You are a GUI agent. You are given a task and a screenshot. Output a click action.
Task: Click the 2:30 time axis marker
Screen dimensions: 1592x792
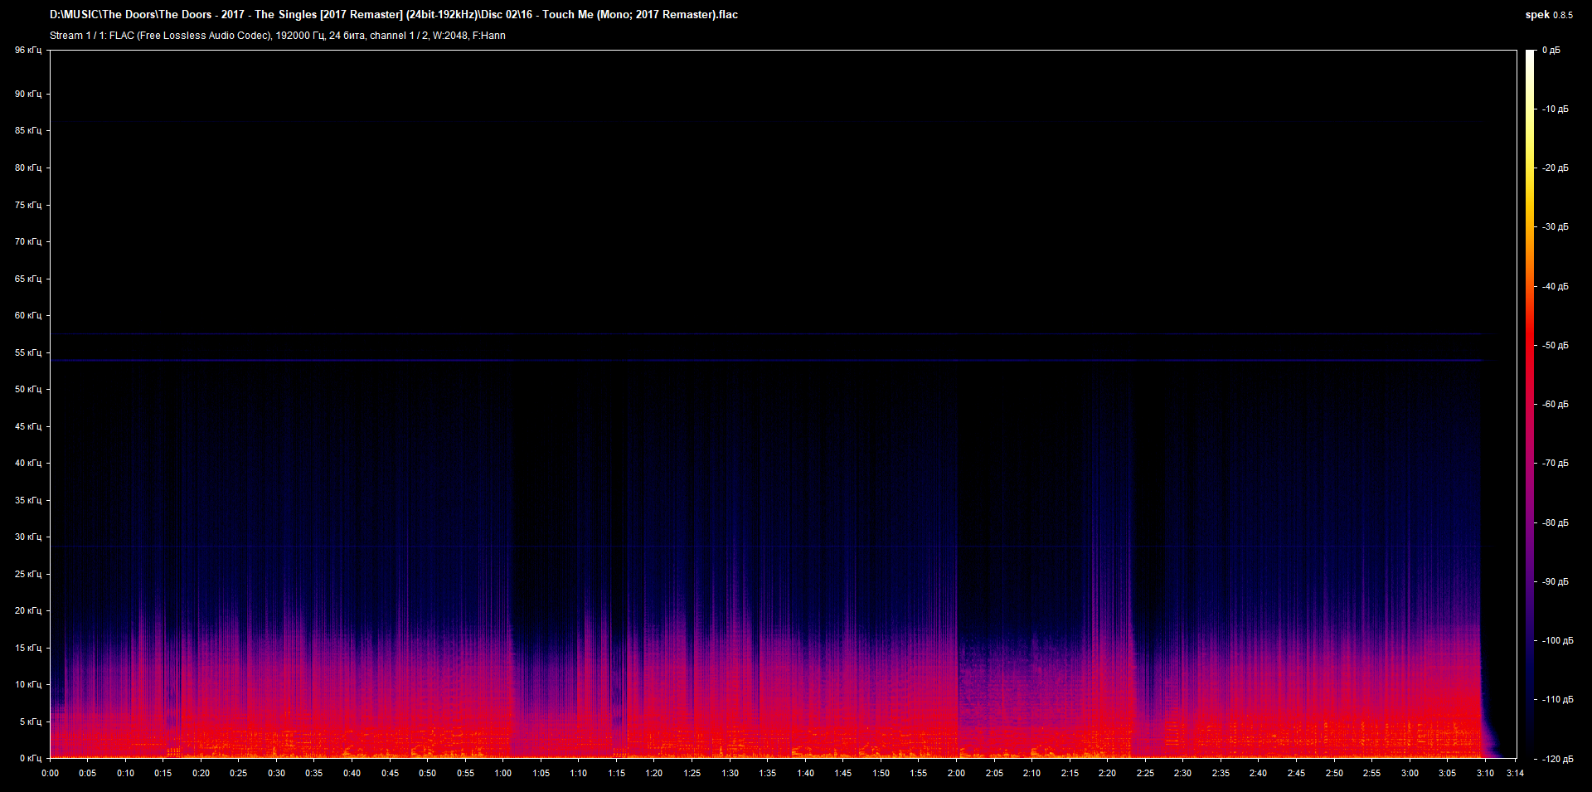pos(1182,773)
